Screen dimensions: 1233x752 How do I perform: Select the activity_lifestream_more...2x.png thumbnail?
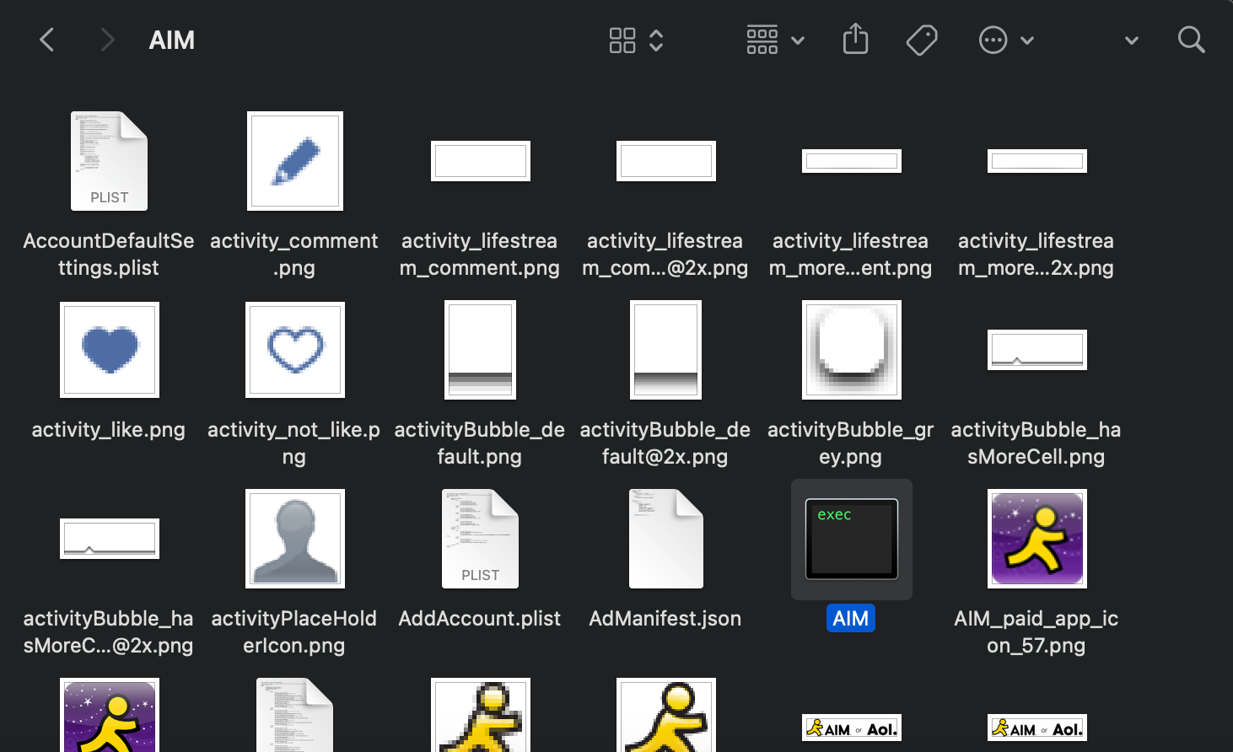coord(1037,161)
